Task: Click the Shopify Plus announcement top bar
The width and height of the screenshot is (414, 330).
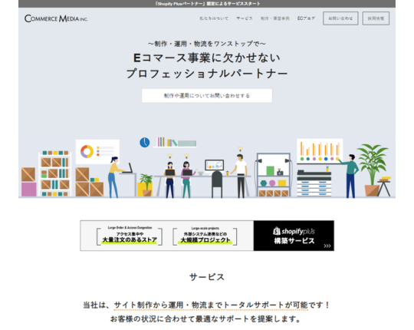Action: tap(207, 4)
